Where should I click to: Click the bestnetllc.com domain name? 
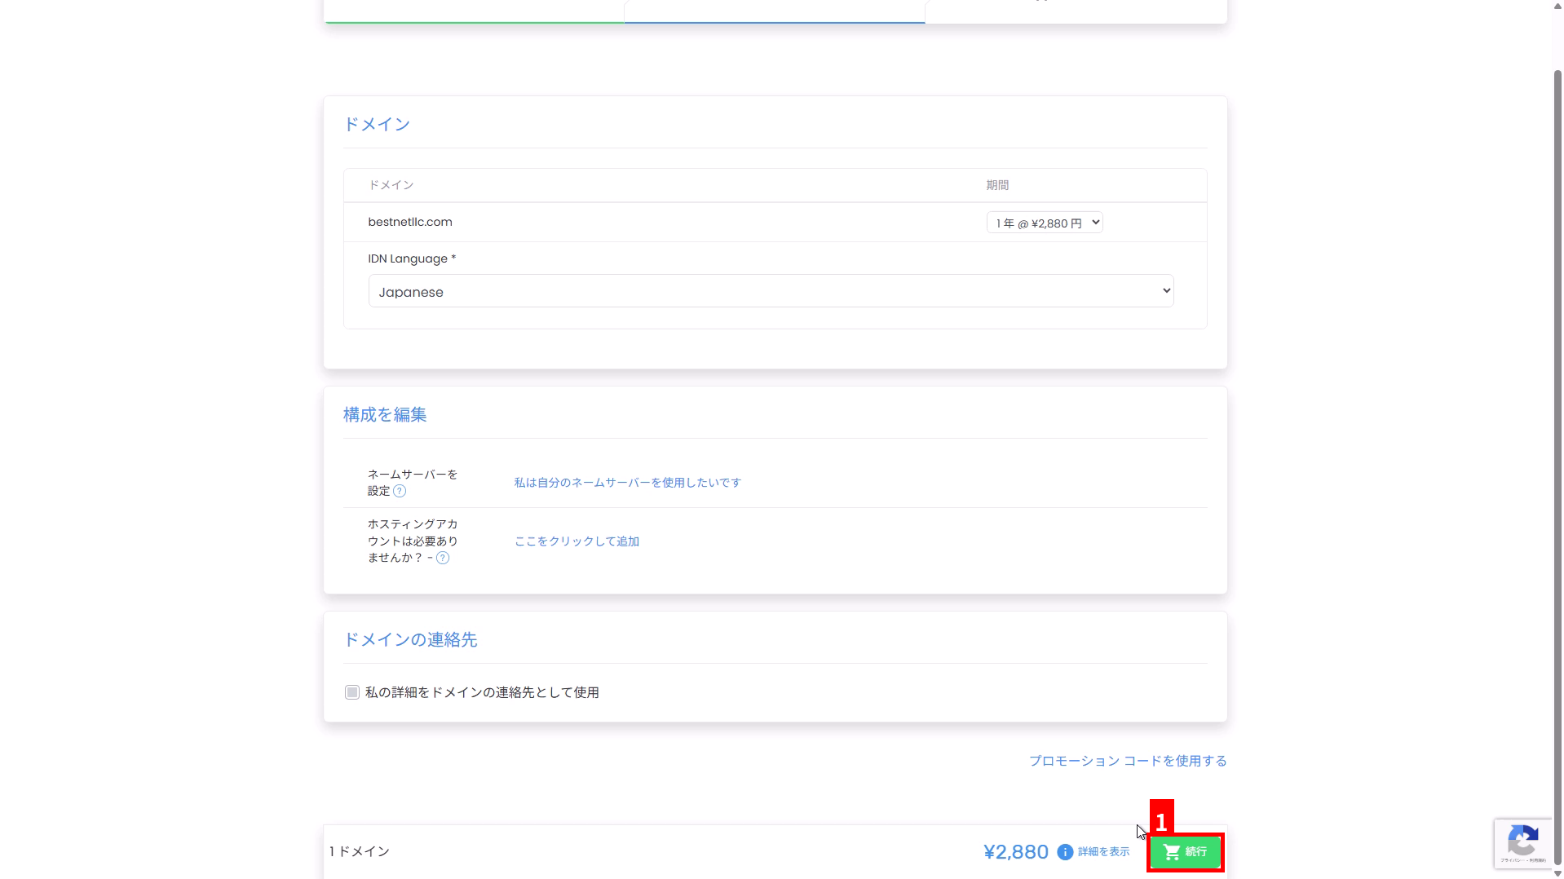point(410,222)
